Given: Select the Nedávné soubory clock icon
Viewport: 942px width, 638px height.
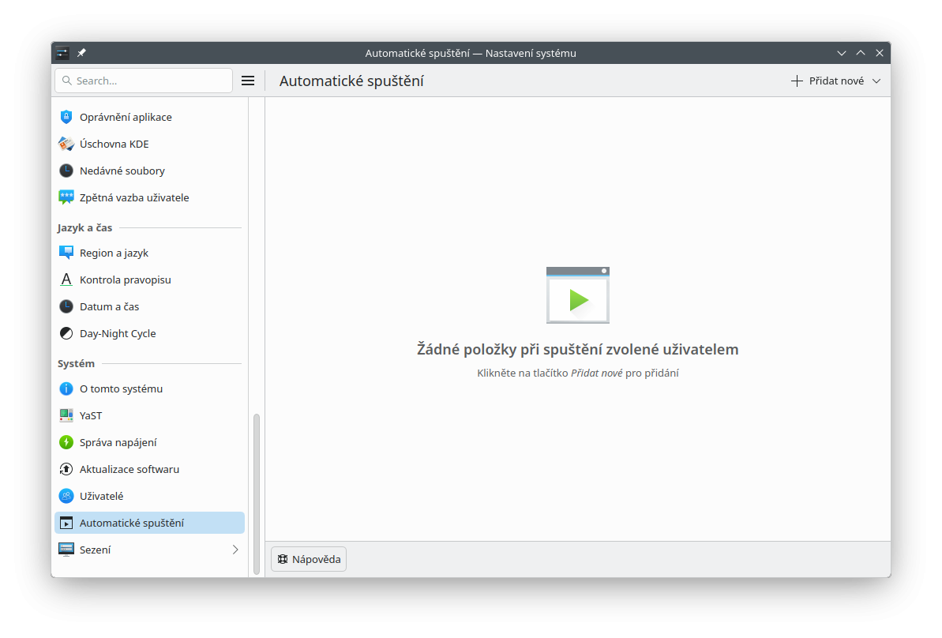Looking at the screenshot, I should pyautogui.click(x=66, y=171).
